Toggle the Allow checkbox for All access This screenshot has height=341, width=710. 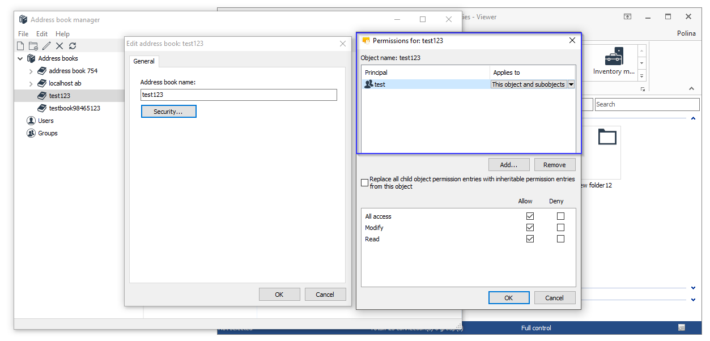(530, 216)
